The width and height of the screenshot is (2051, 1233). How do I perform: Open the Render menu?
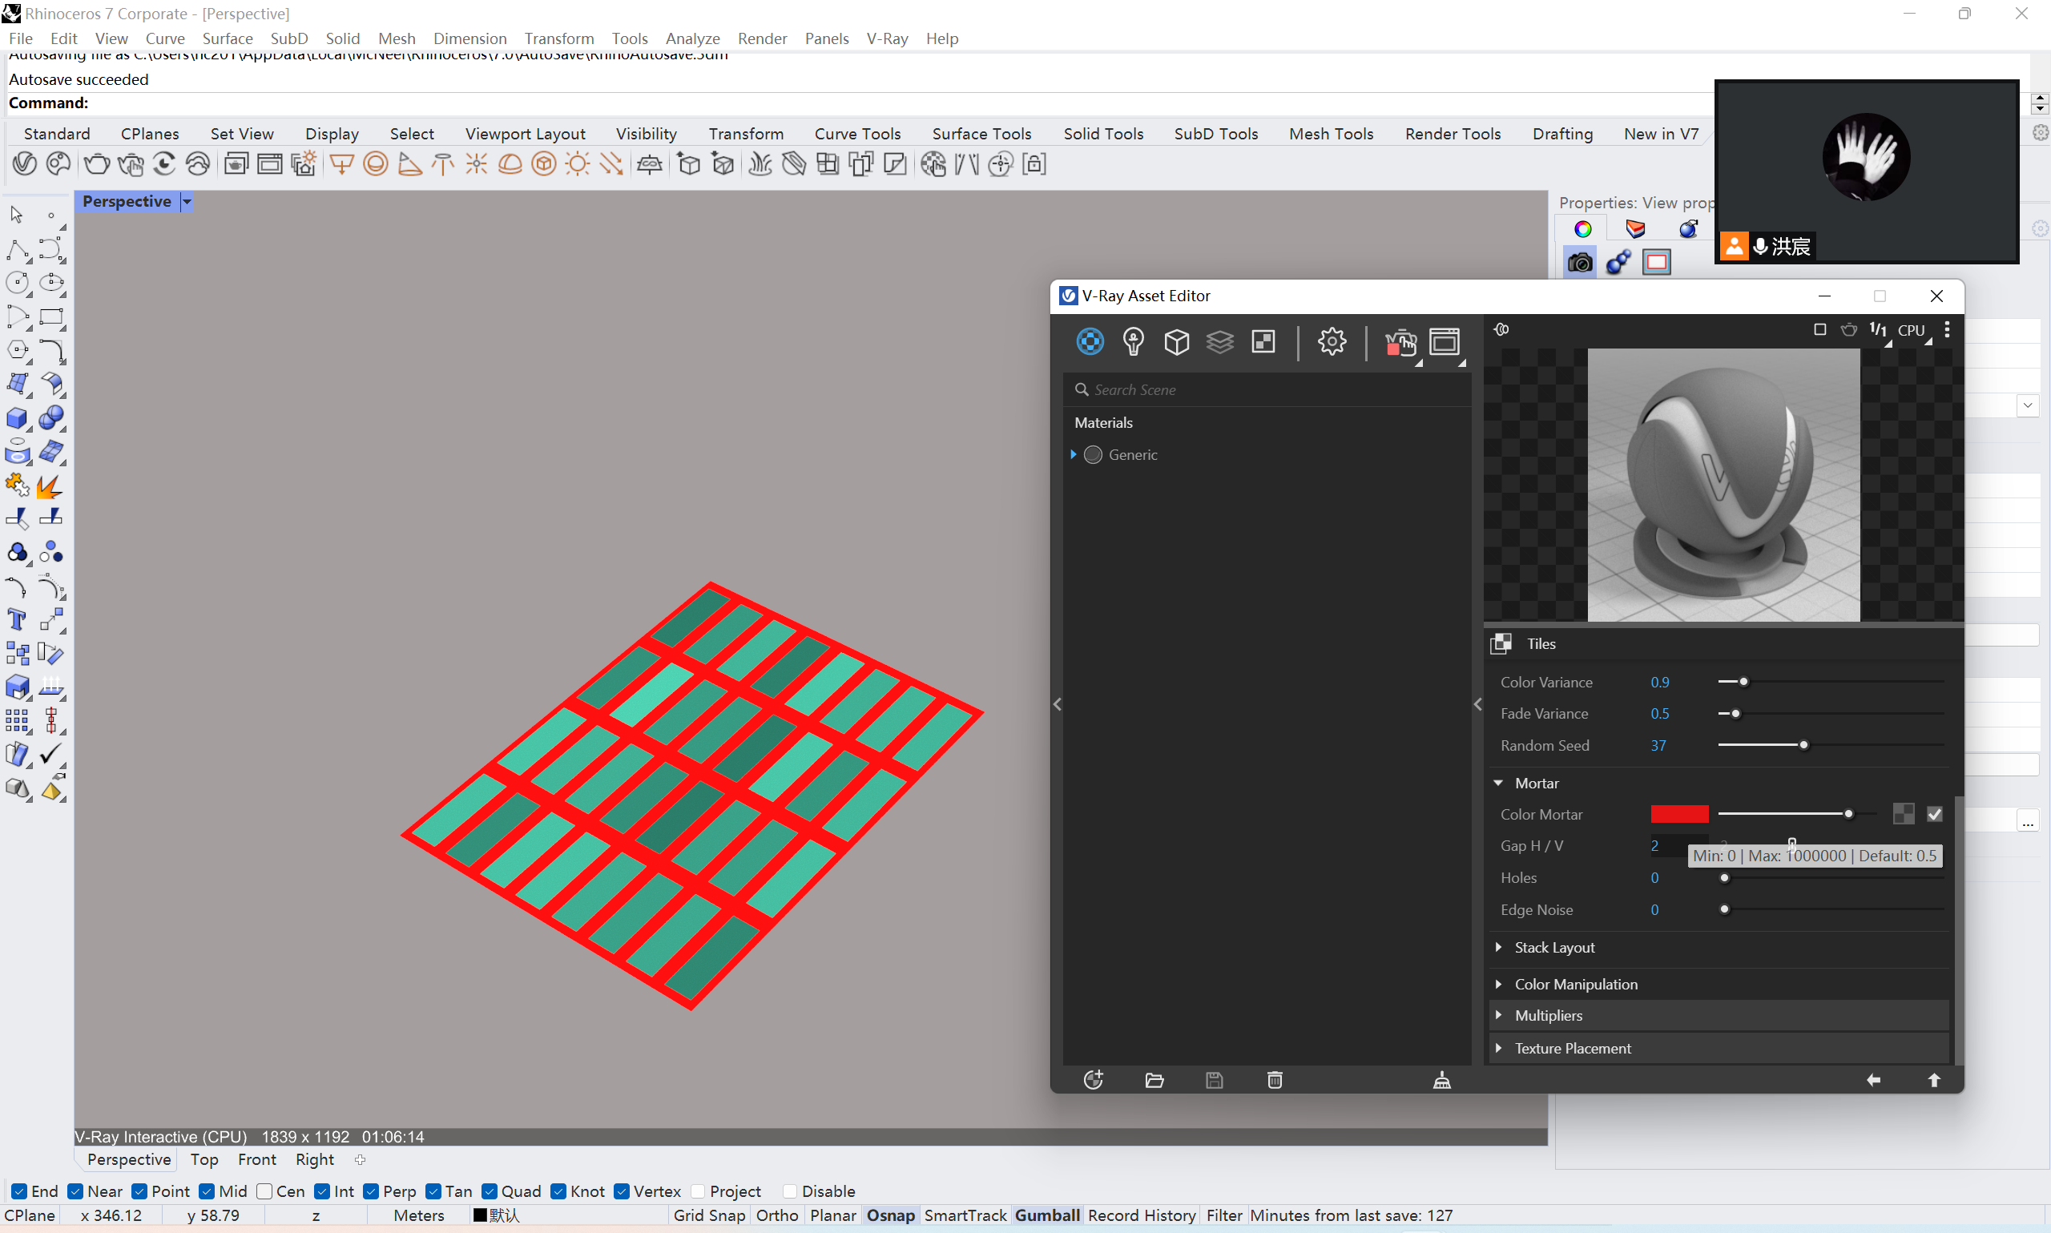pyautogui.click(x=762, y=38)
